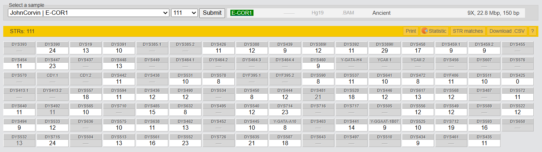Select the DYS19 marker cell
542x152 pixels.
86,48
